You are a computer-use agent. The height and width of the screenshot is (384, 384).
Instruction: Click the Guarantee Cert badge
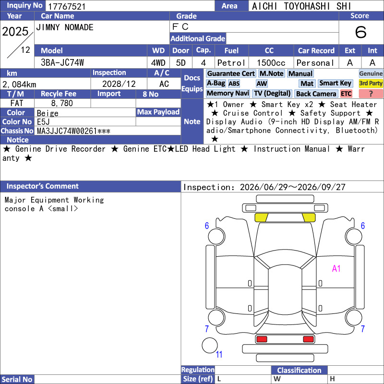click(231, 74)
